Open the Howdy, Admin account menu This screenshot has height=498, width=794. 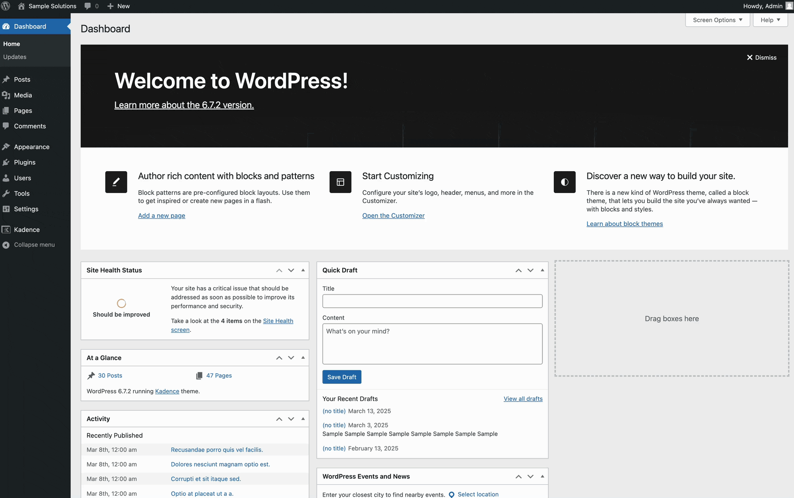click(x=763, y=6)
